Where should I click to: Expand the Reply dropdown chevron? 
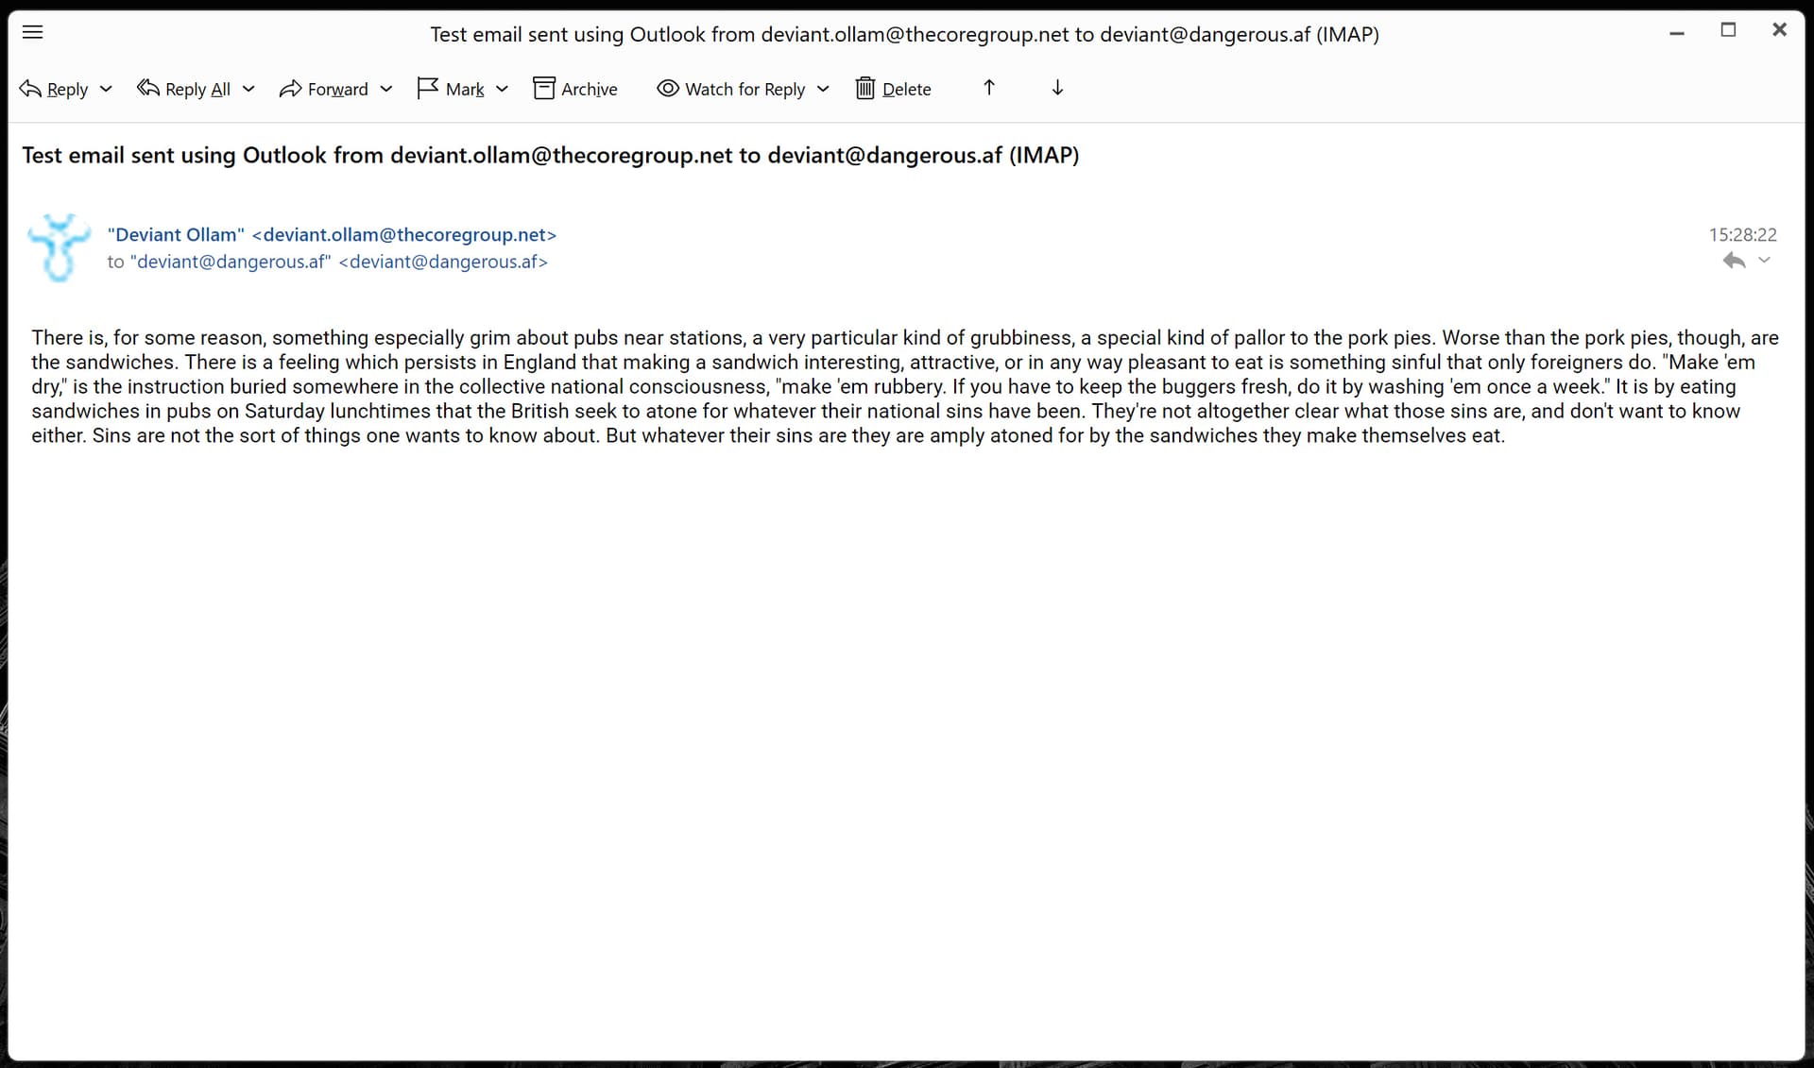click(x=106, y=89)
